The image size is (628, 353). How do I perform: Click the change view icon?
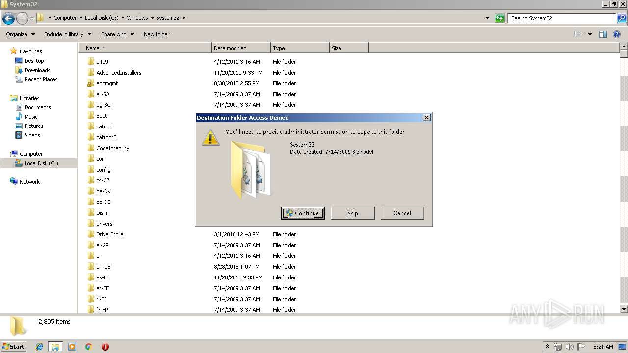pyautogui.click(x=578, y=34)
